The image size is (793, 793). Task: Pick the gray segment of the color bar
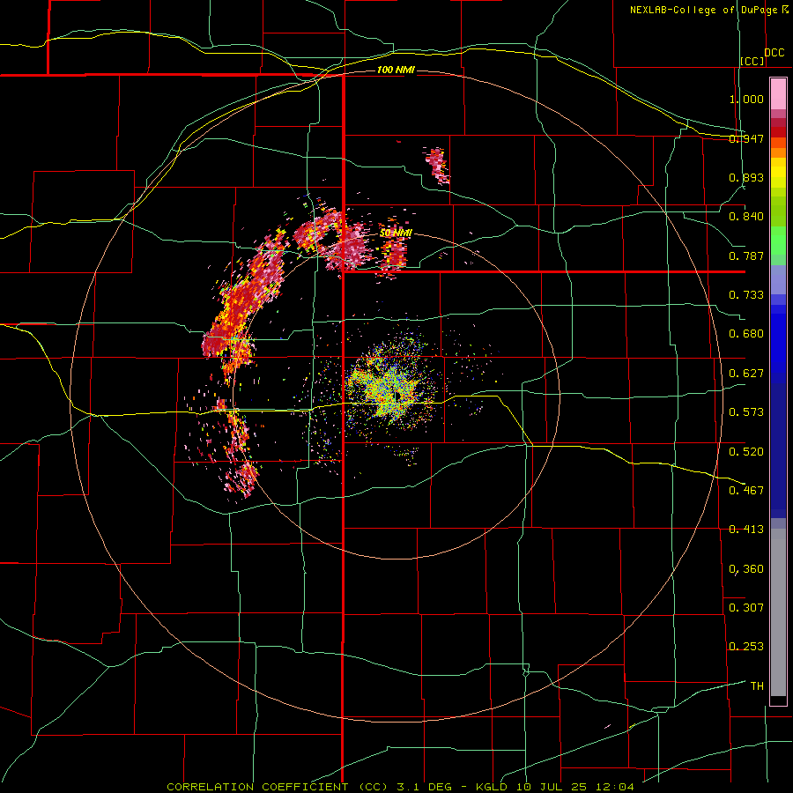click(x=778, y=612)
